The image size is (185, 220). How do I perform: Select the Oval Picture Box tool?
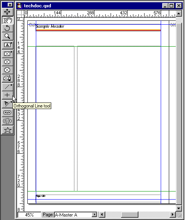8,70
